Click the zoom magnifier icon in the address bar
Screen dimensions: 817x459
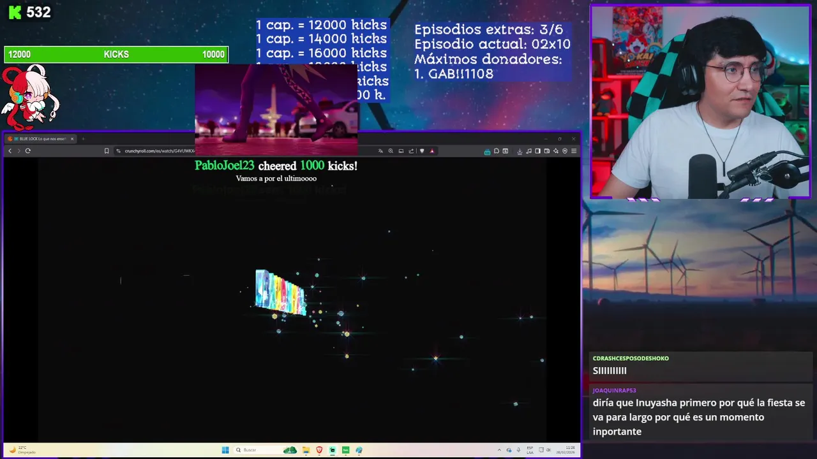(391, 151)
